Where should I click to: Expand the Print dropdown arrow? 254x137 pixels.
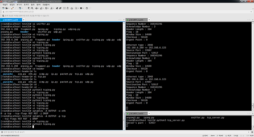click(38, 8)
